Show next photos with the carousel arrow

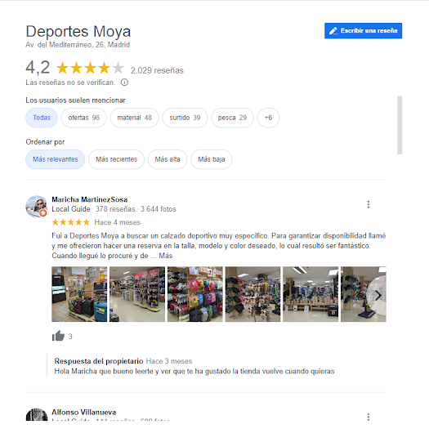378,296
